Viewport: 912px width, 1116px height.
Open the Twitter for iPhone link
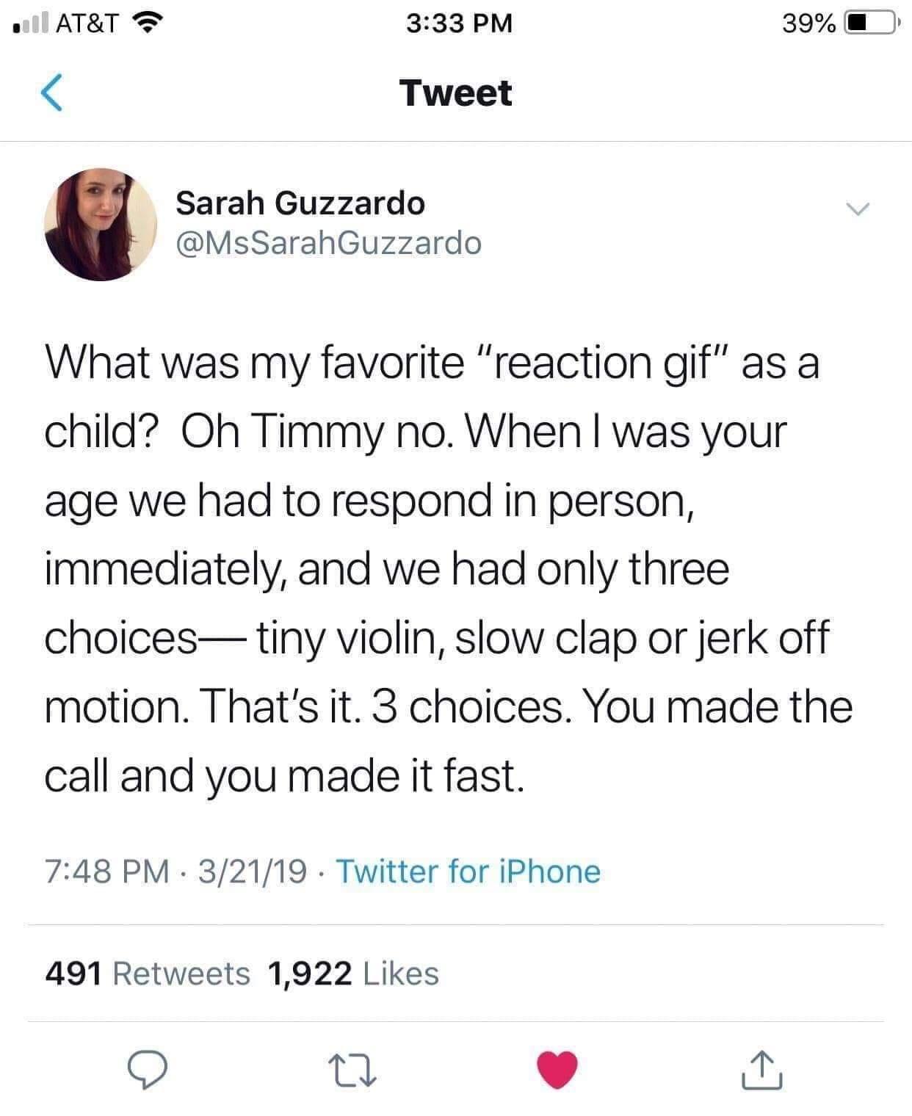(468, 872)
